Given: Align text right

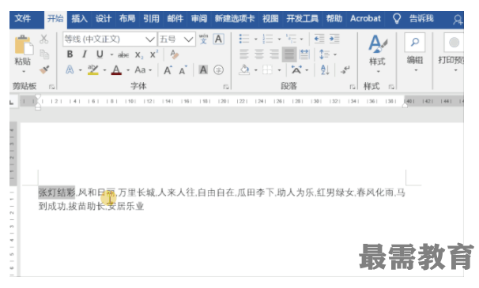Looking at the screenshot, I should [x=274, y=54].
